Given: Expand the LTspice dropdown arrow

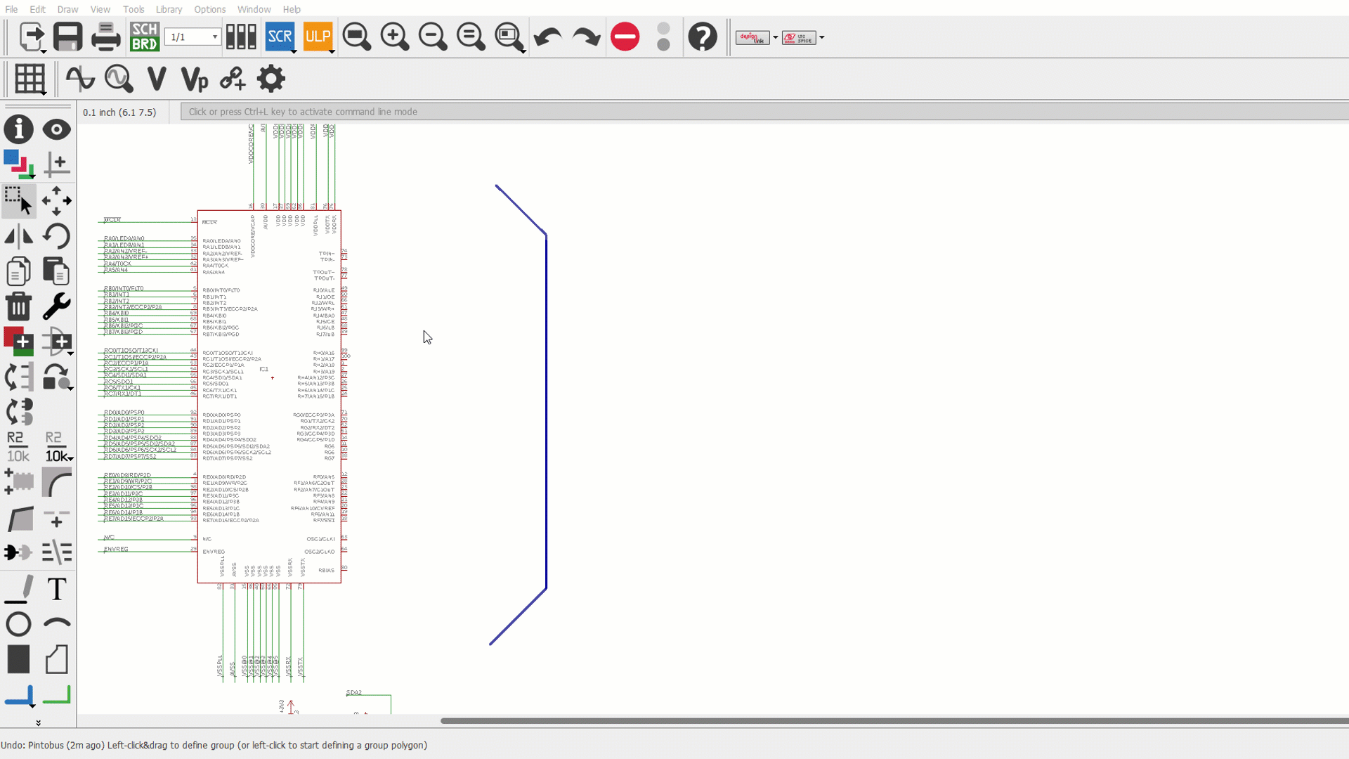Looking at the screenshot, I should click(x=822, y=38).
